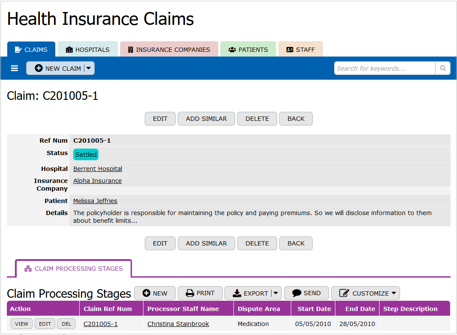Send the claim processing stages

(x=306, y=293)
